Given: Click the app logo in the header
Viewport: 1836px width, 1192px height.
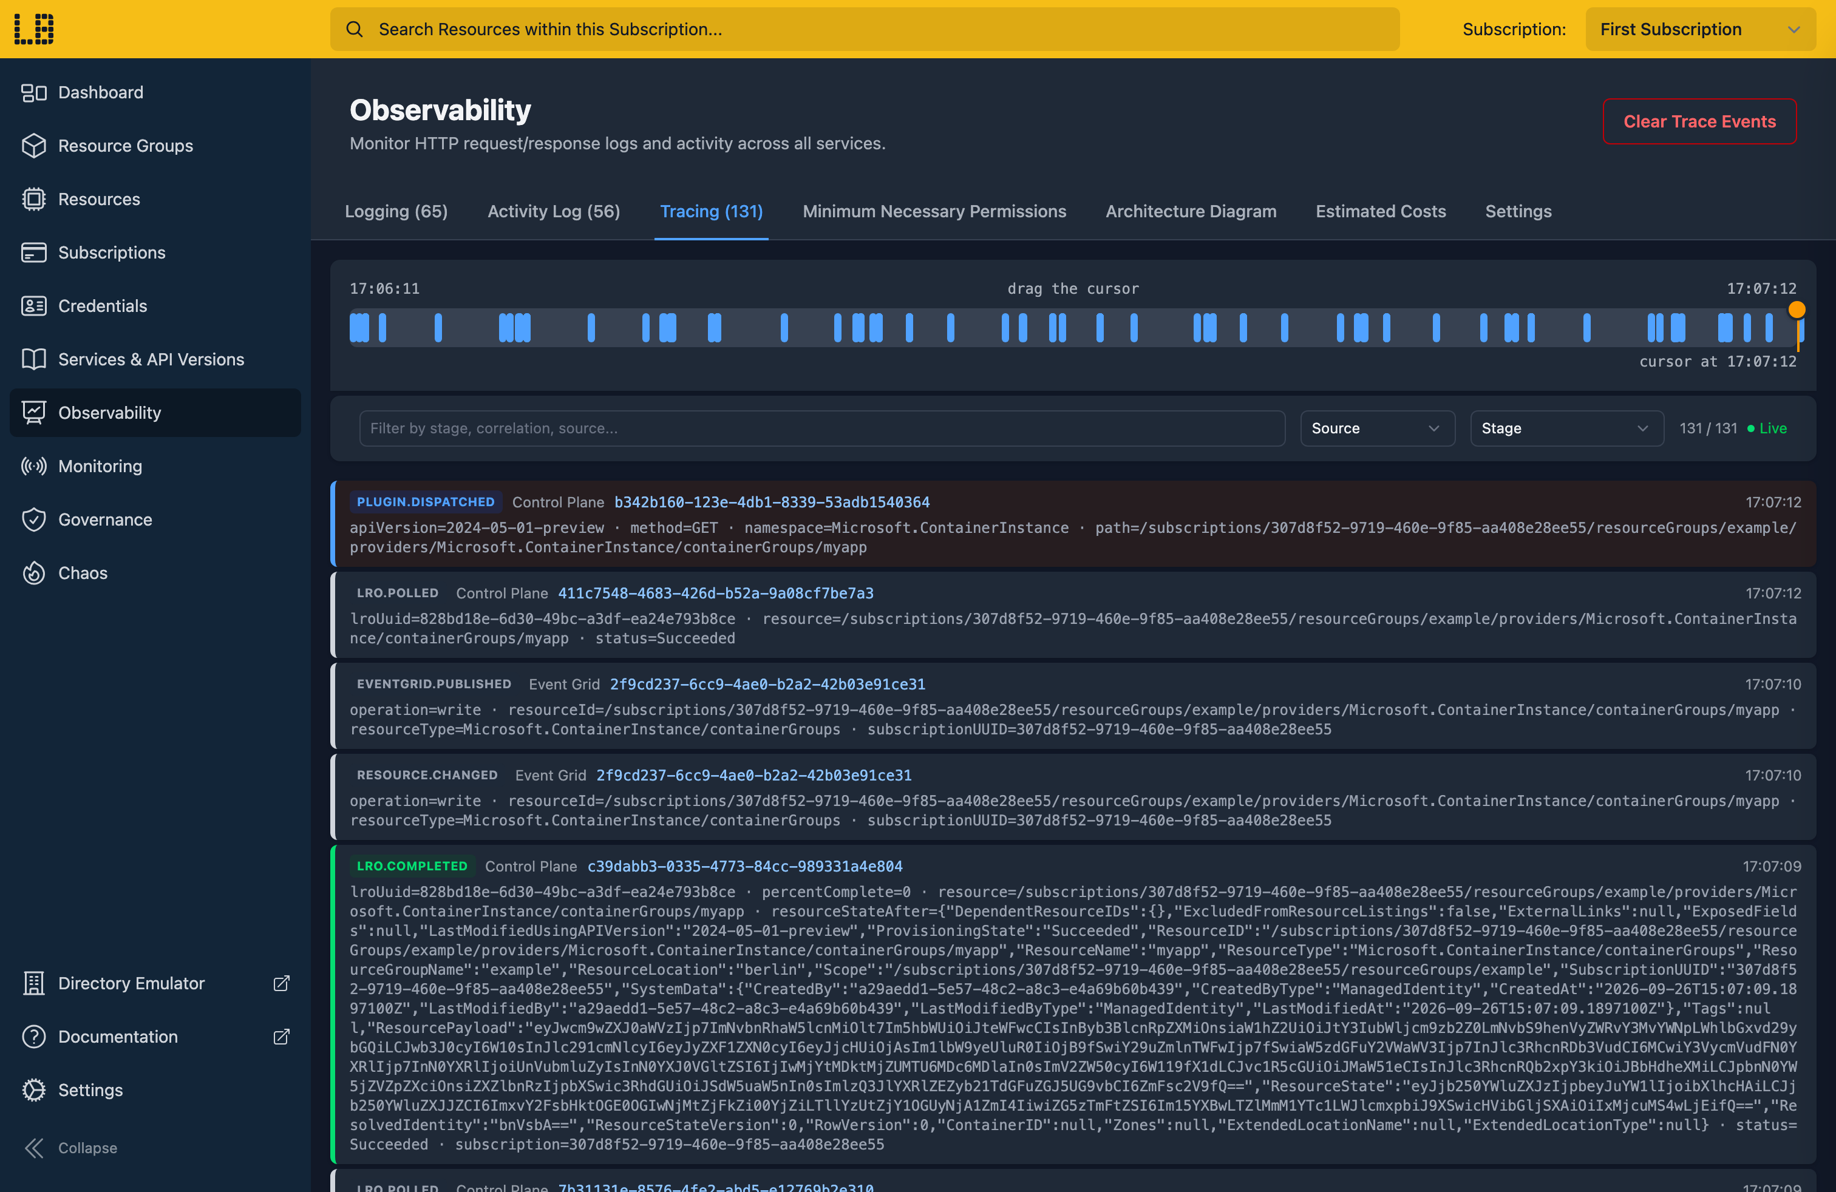Looking at the screenshot, I should click(34, 29).
